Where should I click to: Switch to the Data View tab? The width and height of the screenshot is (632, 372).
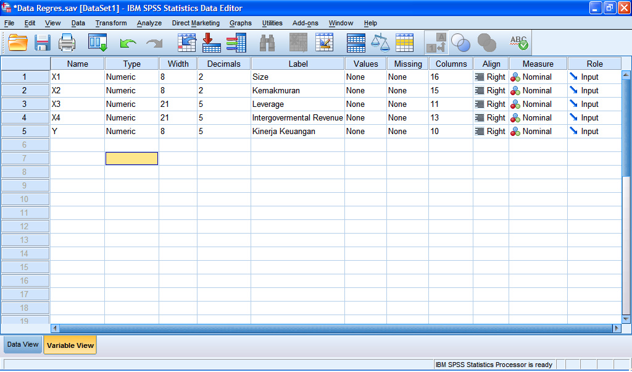coord(23,345)
